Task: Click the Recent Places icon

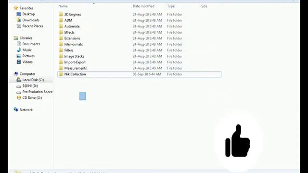Action: (19, 26)
